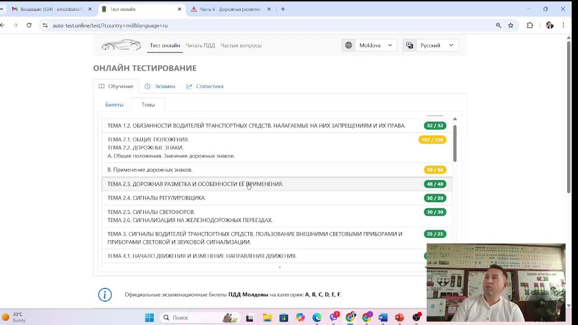Open В. Применение дорожных знаков topic
The width and height of the screenshot is (578, 325).
tap(277, 170)
